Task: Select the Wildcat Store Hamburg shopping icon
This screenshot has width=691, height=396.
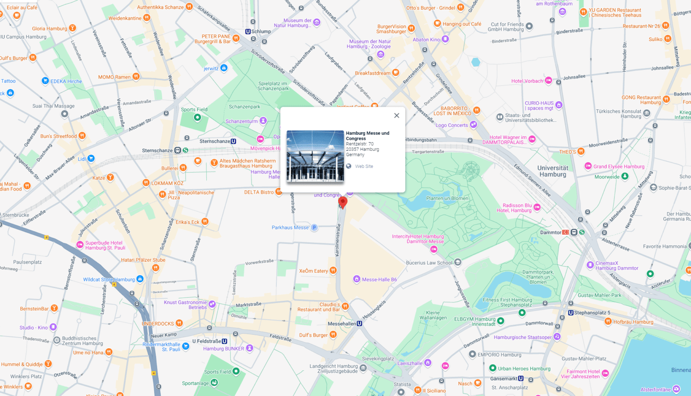Action: click(x=140, y=279)
